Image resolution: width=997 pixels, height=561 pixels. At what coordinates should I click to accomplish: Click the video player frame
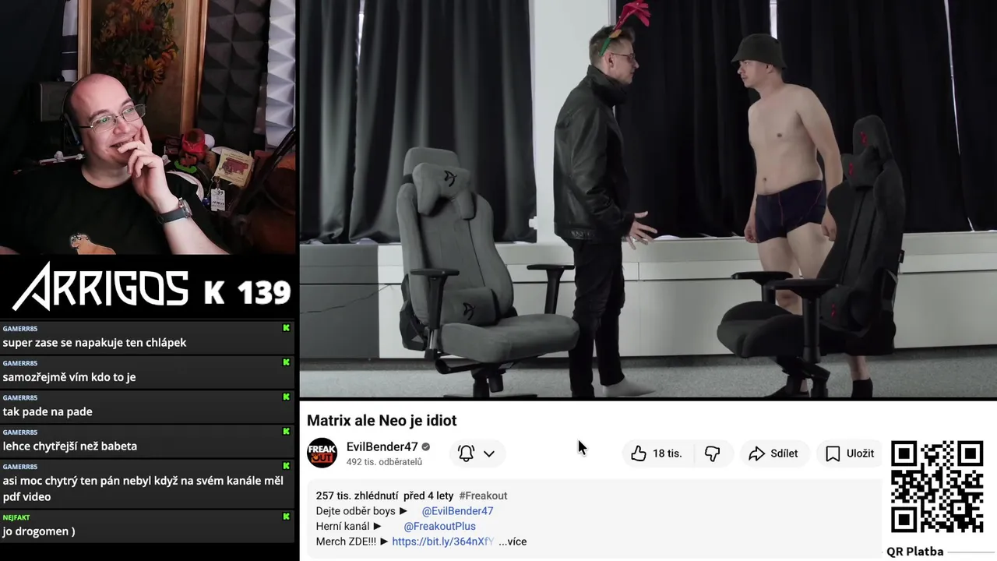[x=648, y=199]
